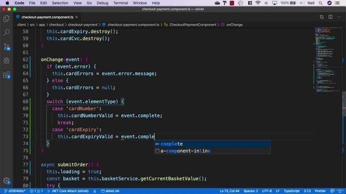This screenshot has width=346, height=194.
Task: Select language mode 'TypeScript' in status bar
Action: tap(291, 191)
